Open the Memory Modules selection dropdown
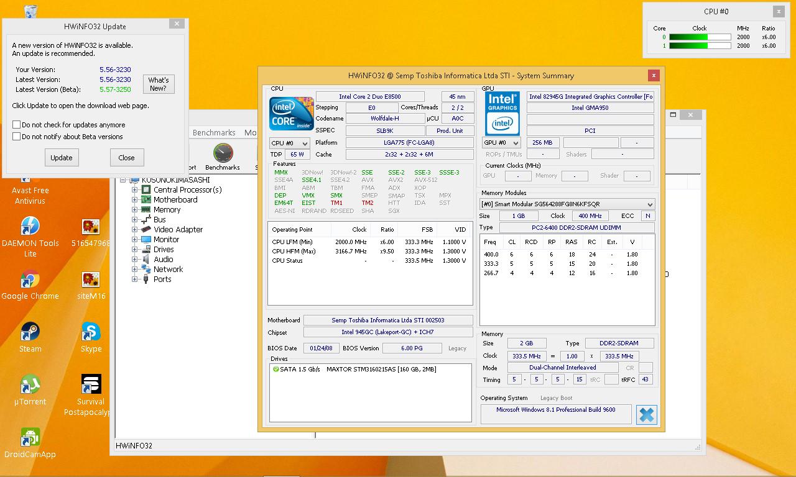This screenshot has height=477, width=796. click(567, 204)
